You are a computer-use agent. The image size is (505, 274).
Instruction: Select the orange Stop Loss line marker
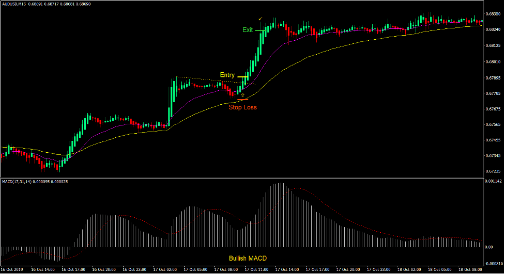(x=242, y=100)
